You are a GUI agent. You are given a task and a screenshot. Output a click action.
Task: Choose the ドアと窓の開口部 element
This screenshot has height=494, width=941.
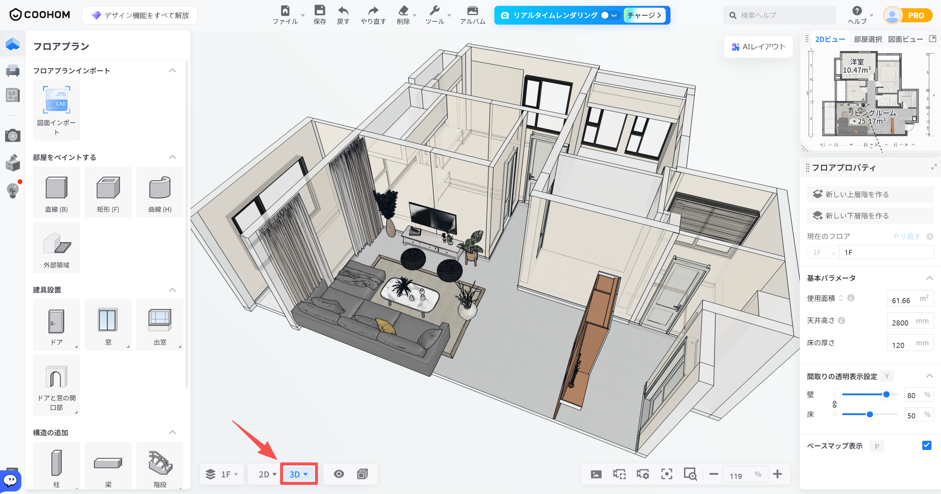pos(56,385)
